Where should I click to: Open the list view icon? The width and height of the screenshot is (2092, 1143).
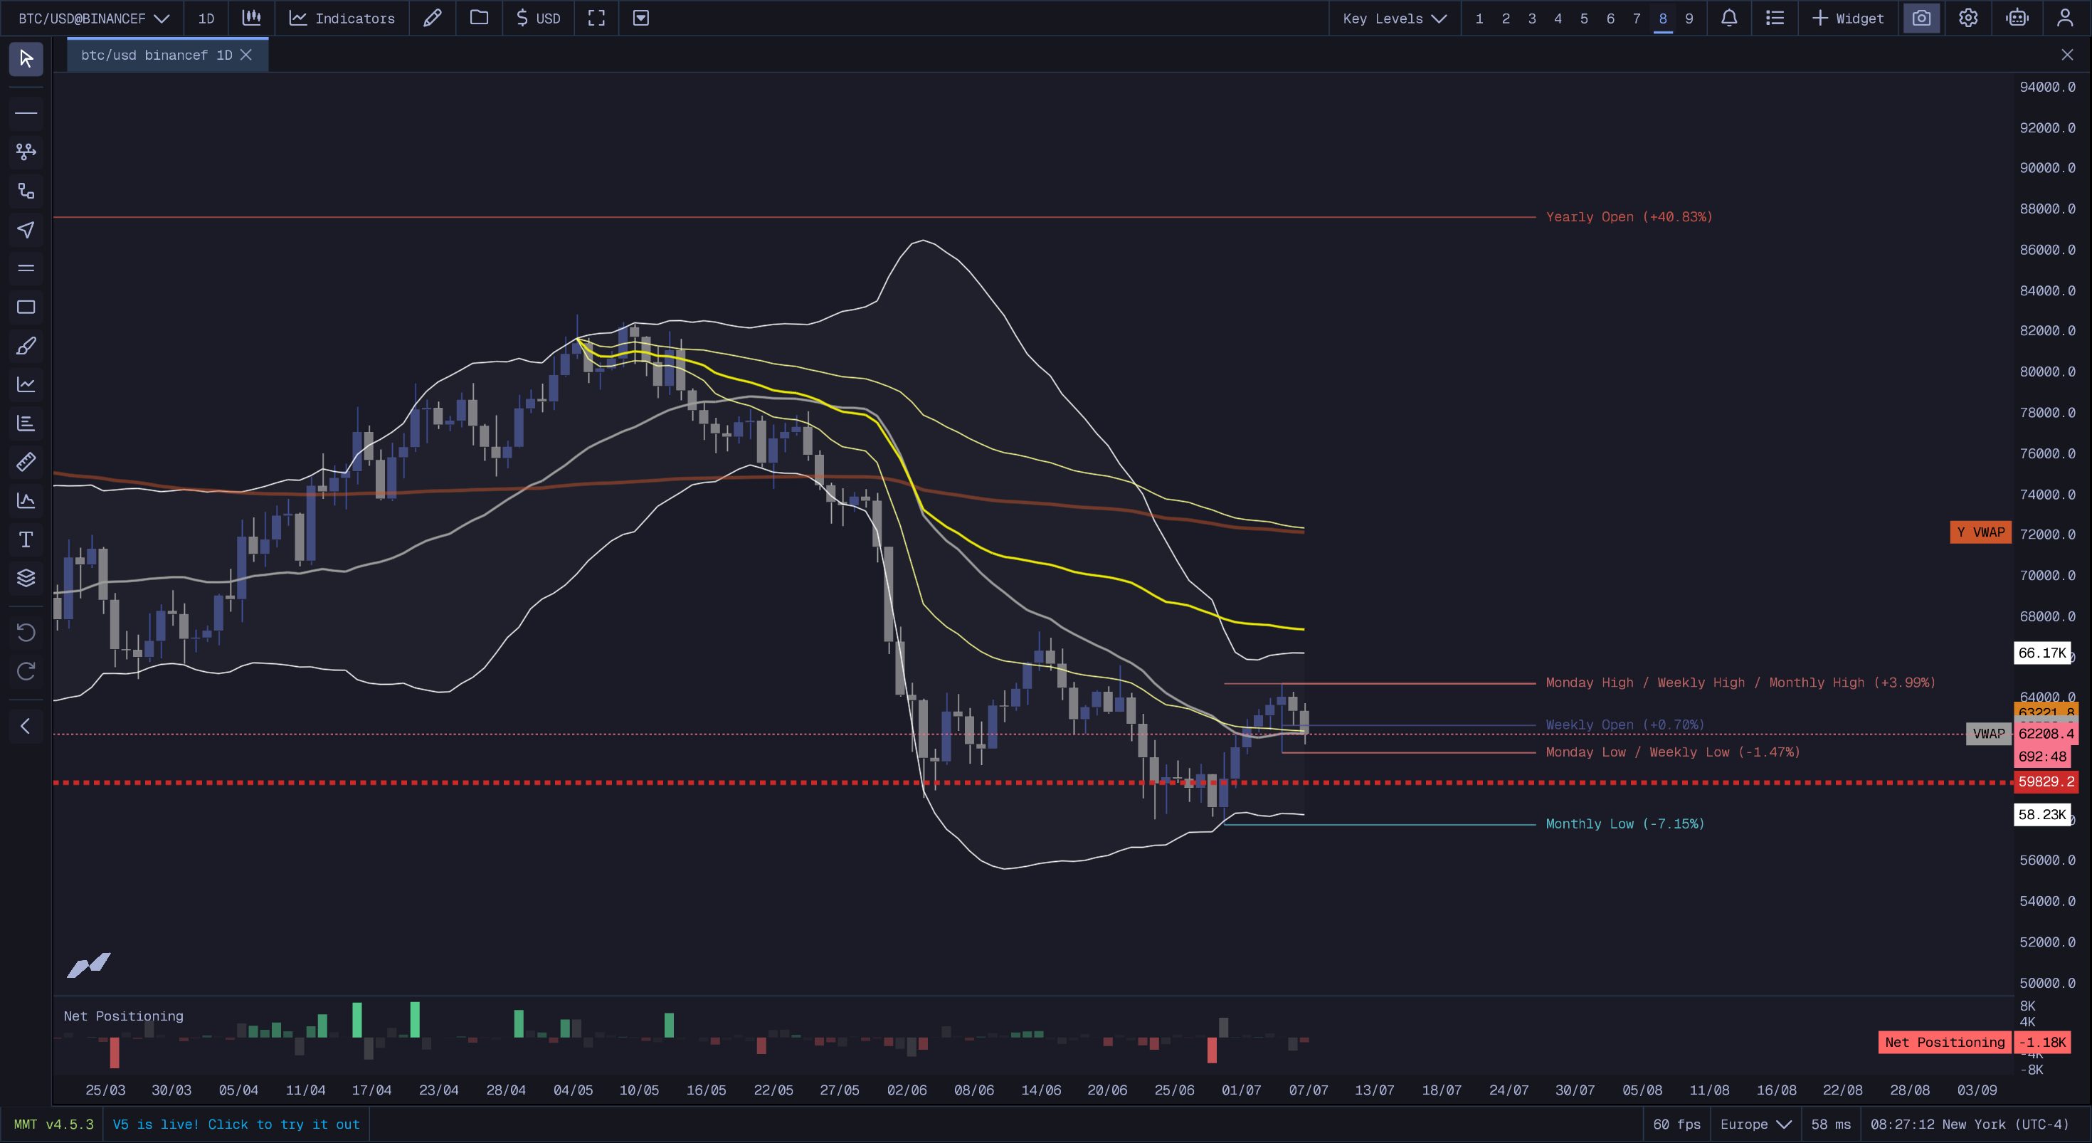tap(1775, 18)
